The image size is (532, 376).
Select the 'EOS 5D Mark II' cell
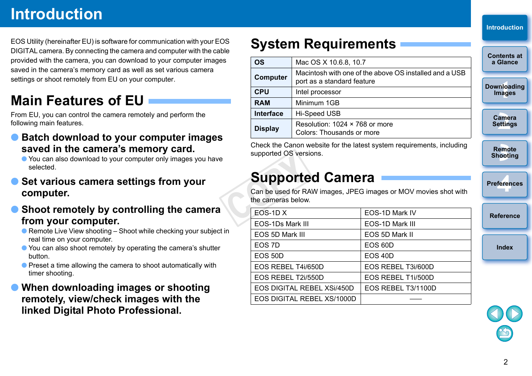point(416,235)
